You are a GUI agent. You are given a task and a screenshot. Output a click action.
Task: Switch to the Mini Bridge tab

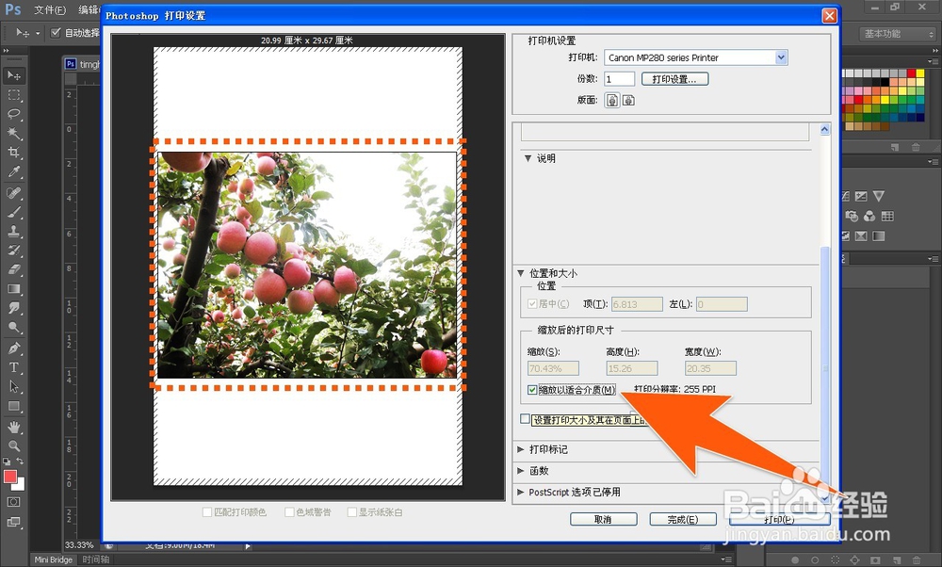pos(53,559)
